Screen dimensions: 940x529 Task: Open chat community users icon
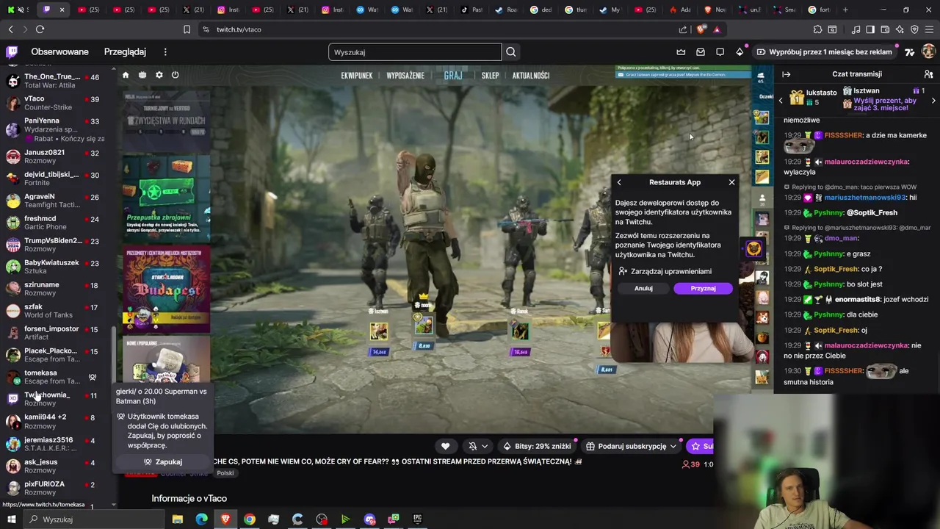pos(928,74)
